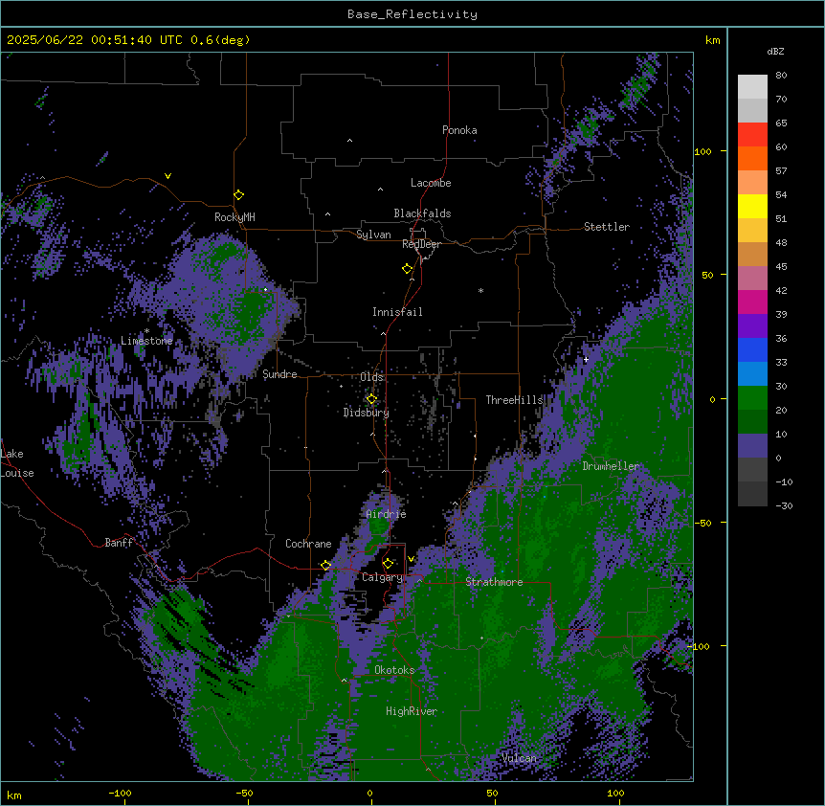
Task: Select the Lacombe city label
Action: 431,183
